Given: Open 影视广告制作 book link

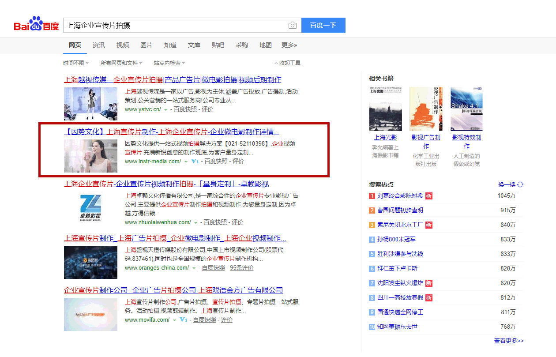Looking at the screenshot, I should click(x=426, y=142).
